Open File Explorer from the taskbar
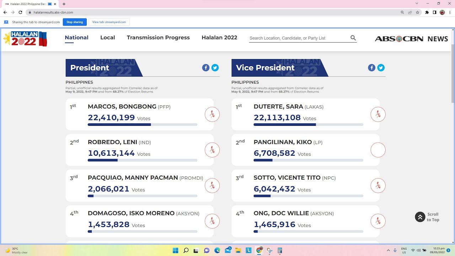The width and height of the screenshot is (455, 256). pyautogui.click(x=238, y=250)
